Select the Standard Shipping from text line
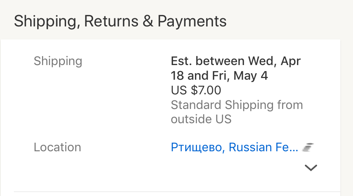Image resolution: width=353 pixels, height=196 pixels. tap(237, 105)
